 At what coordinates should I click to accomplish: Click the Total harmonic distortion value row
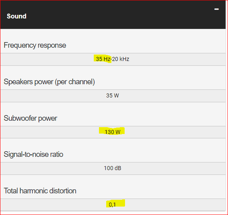coord(113,205)
